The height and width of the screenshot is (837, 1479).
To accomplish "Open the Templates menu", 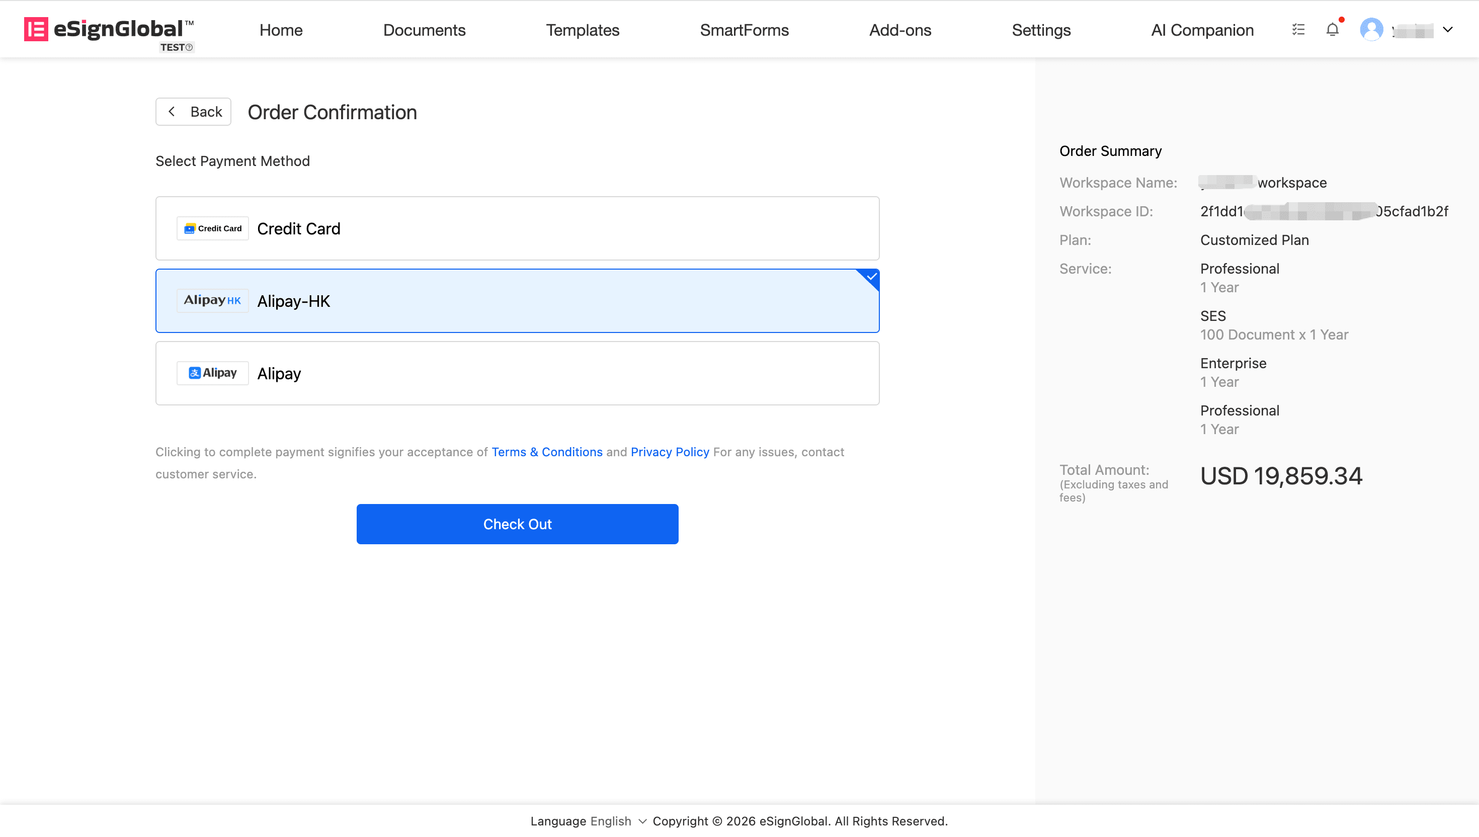I will pos(583,30).
